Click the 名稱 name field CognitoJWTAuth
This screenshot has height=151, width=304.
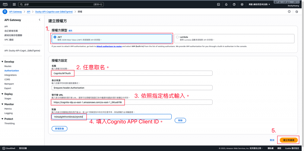[132, 73]
